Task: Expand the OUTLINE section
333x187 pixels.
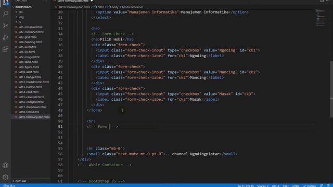Action: 21,181
